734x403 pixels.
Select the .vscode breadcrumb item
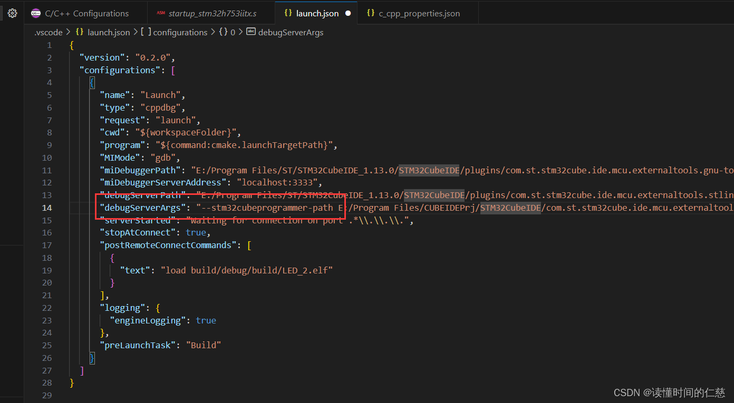click(48, 32)
